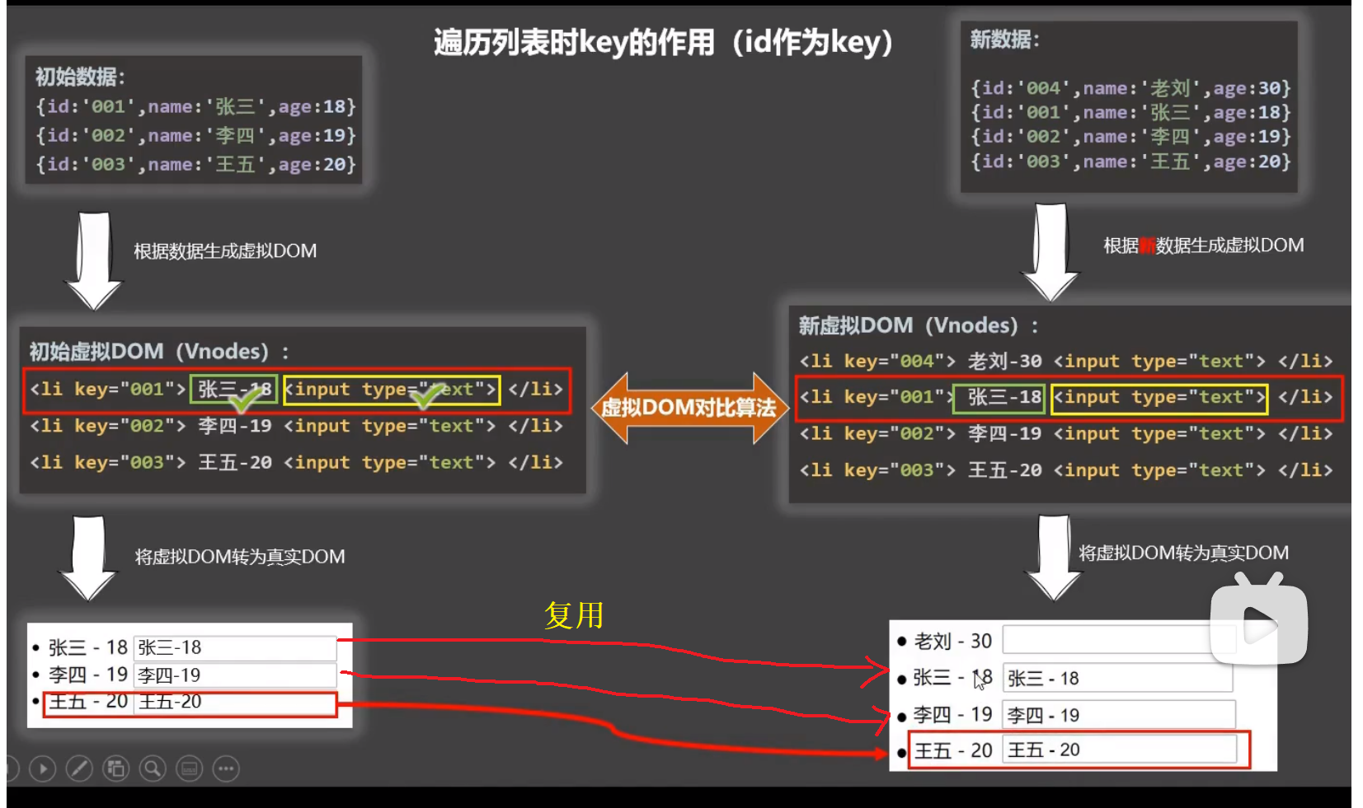
Task: Click new vnode line key="003" 王五-20
Action: (1066, 470)
